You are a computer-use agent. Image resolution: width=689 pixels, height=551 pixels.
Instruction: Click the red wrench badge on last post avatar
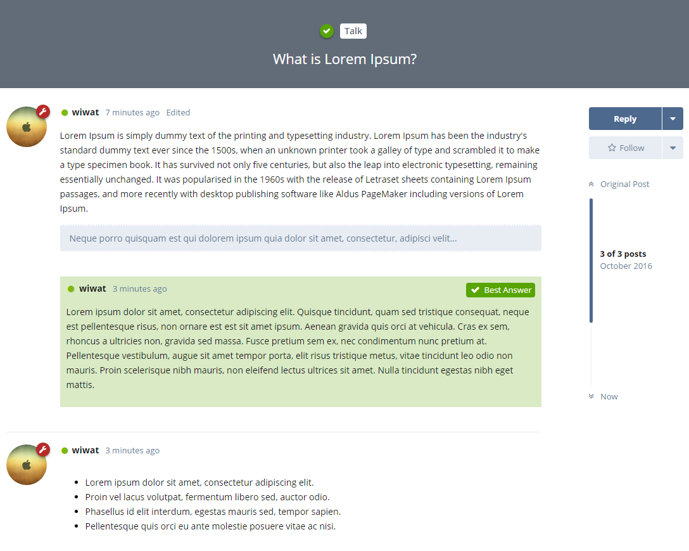click(43, 450)
